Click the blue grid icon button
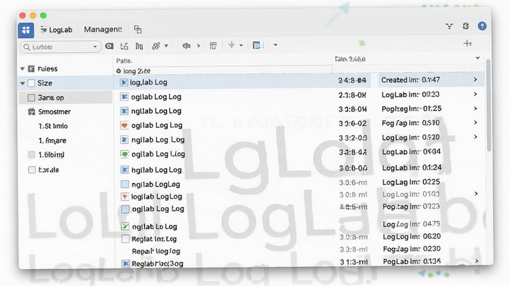This screenshot has height=286, width=510. [x=26, y=30]
